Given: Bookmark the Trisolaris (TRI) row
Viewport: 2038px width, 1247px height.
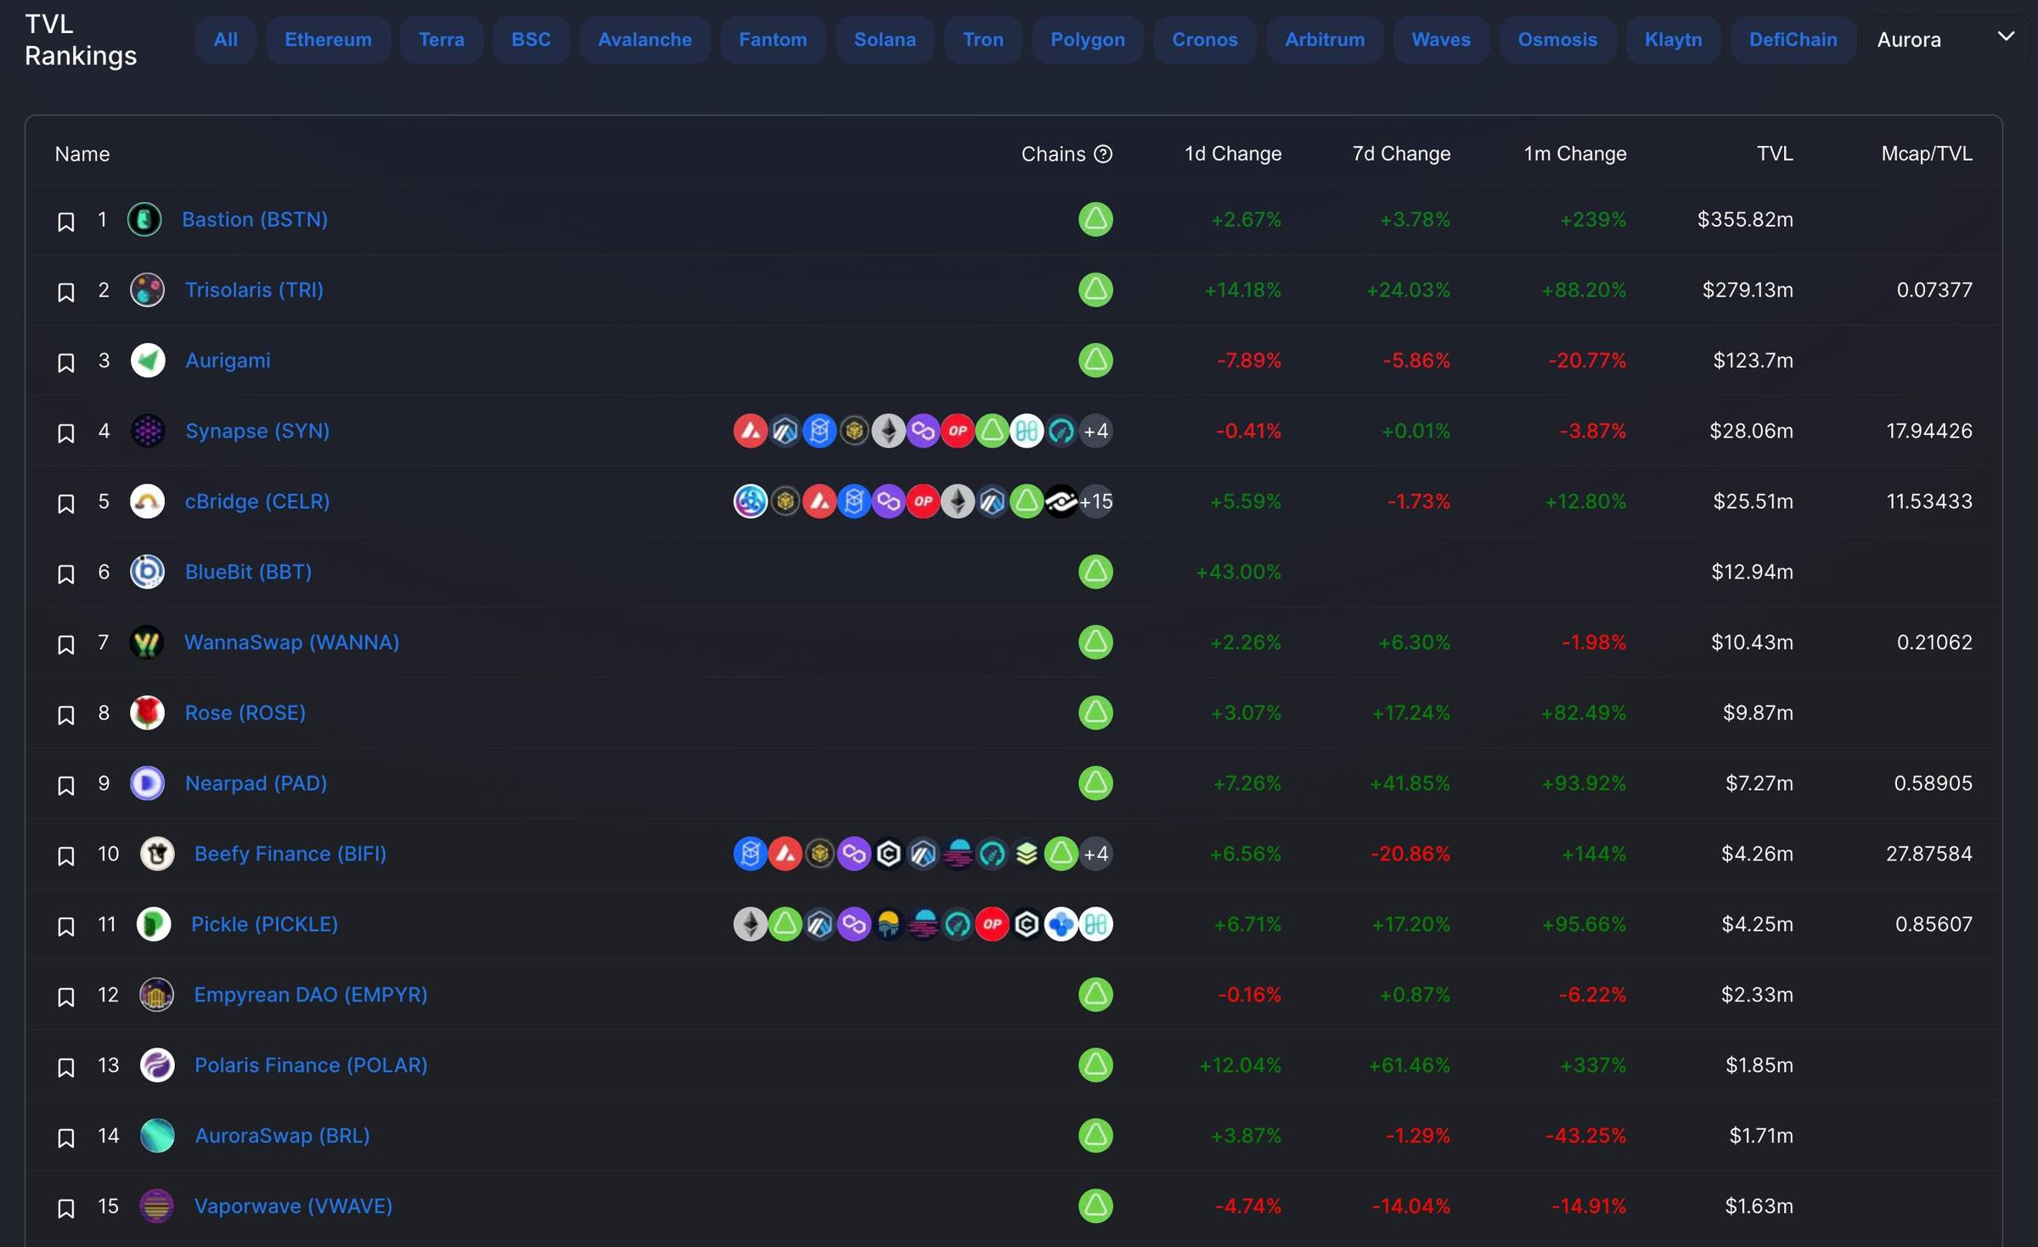Looking at the screenshot, I should point(65,292).
